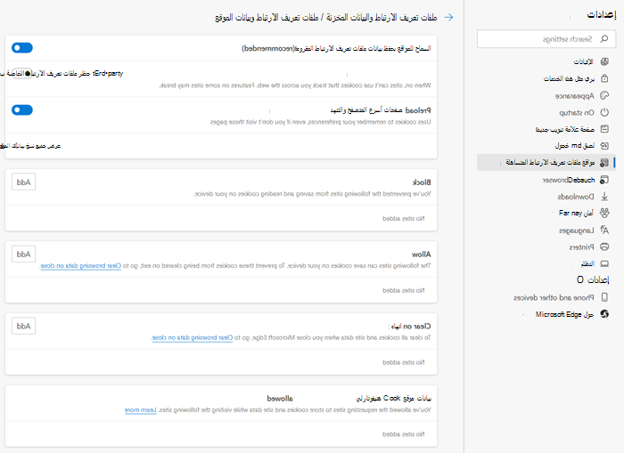This screenshot has width=624, height=453.
Task: Open the Learn more link
Action: click(x=141, y=410)
